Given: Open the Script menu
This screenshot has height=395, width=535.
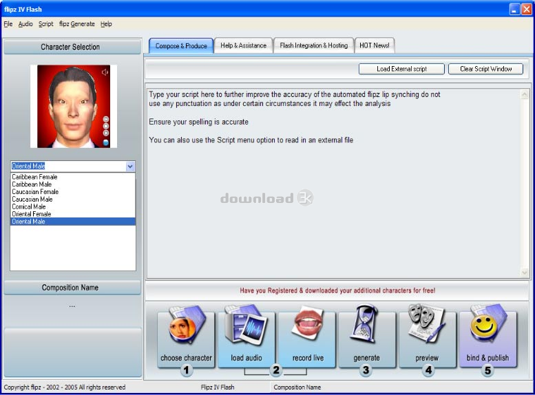Looking at the screenshot, I should (x=45, y=24).
